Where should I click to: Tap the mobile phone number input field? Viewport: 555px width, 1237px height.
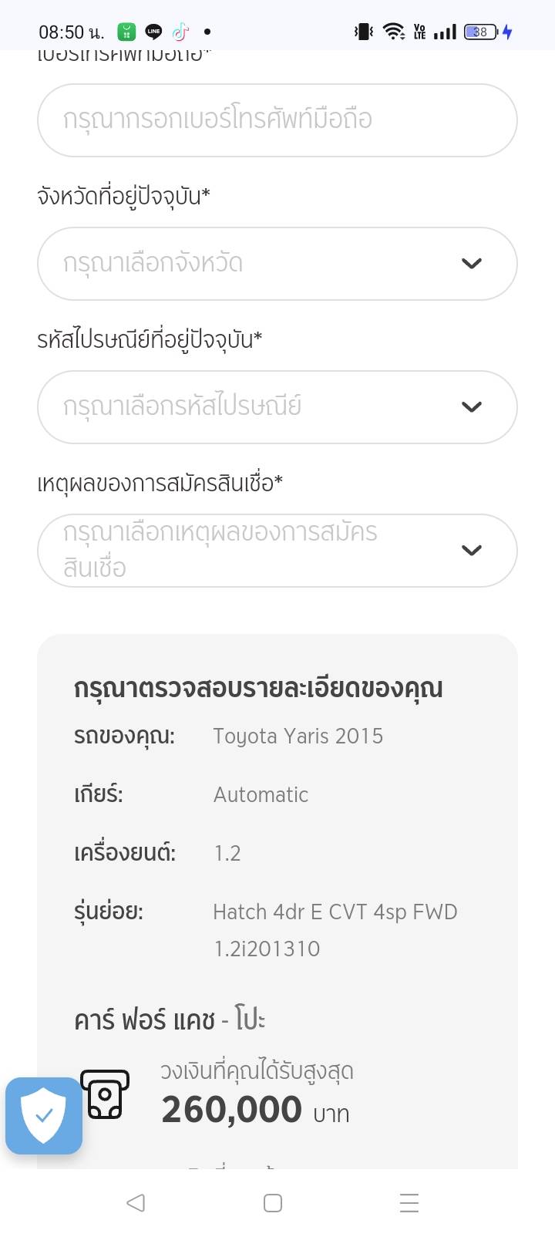pos(277,120)
